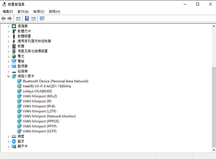The image size is (216, 160).
Task: Select WAN Miniport (Network Monitor)
Action: [x=49, y=116]
